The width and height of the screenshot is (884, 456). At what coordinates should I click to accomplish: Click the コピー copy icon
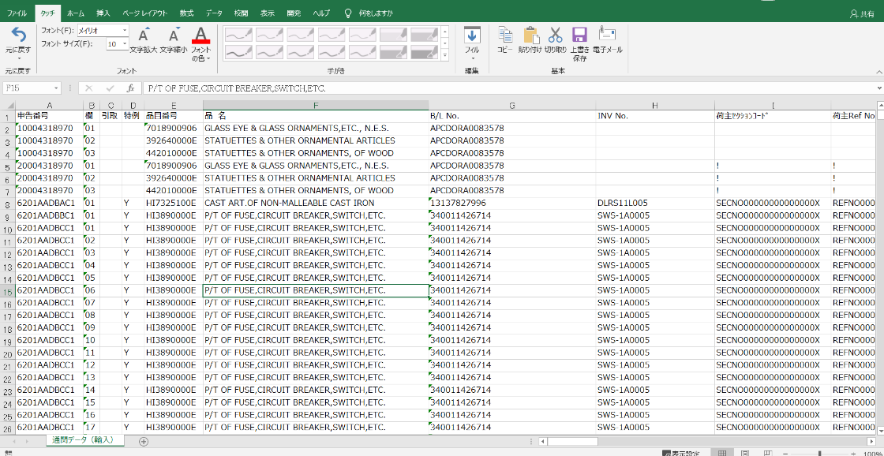[x=505, y=35]
